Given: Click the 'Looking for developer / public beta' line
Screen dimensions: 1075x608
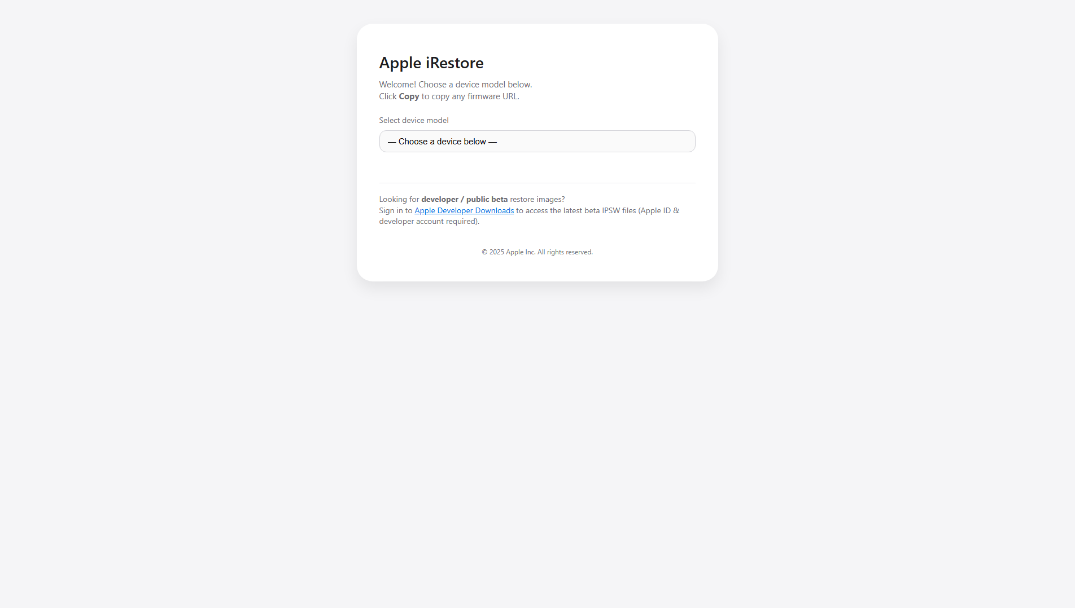Looking at the screenshot, I should click(x=472, y=199).
